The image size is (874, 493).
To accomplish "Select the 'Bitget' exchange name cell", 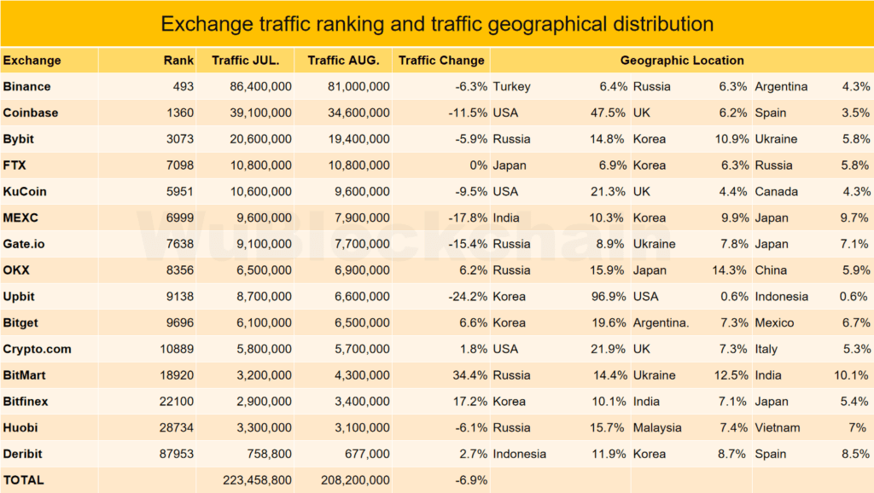I will [20, 322].
